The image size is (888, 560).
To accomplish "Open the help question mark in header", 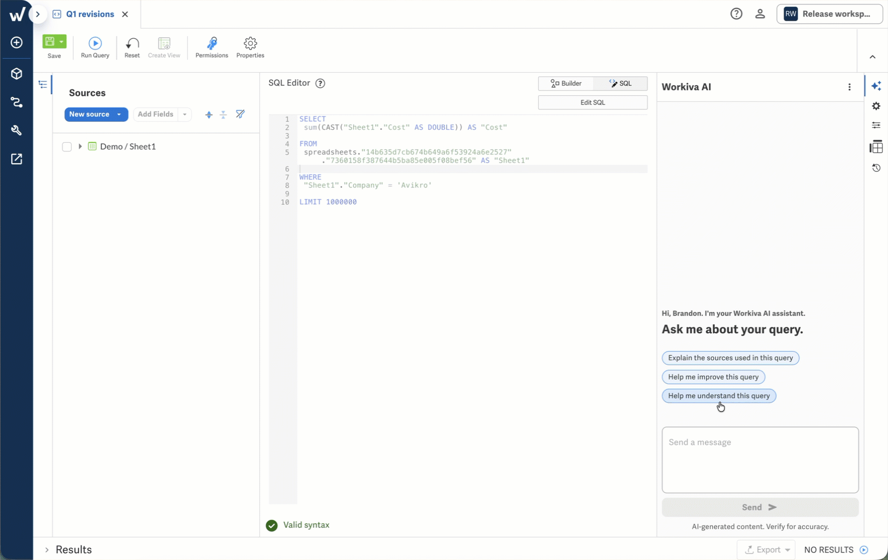I will (x=736, y=14).
